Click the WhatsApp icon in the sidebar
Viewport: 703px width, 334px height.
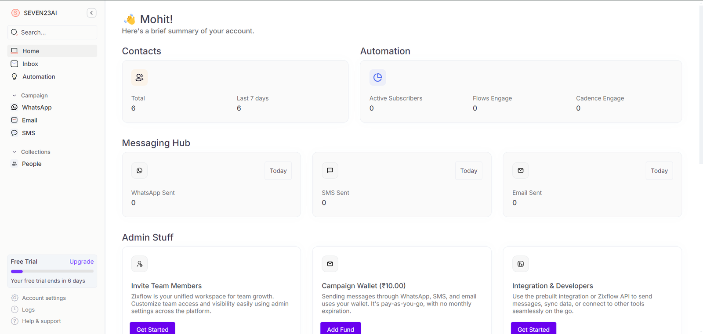[14, 107]
